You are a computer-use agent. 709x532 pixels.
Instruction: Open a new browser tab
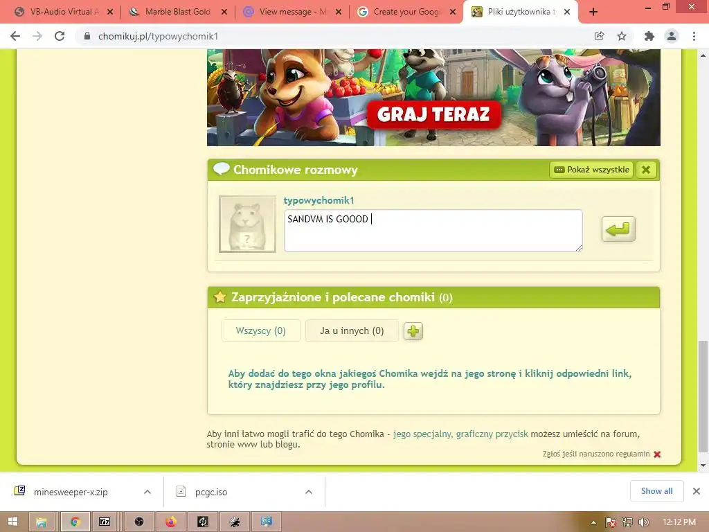[593, 12]
